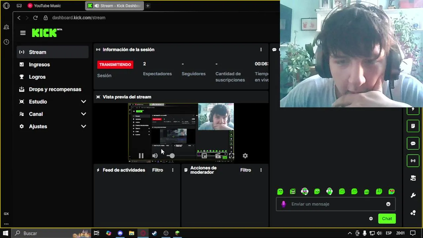Click the address bar URL
The height and width of the screenshot is (238, 423).
79,18
